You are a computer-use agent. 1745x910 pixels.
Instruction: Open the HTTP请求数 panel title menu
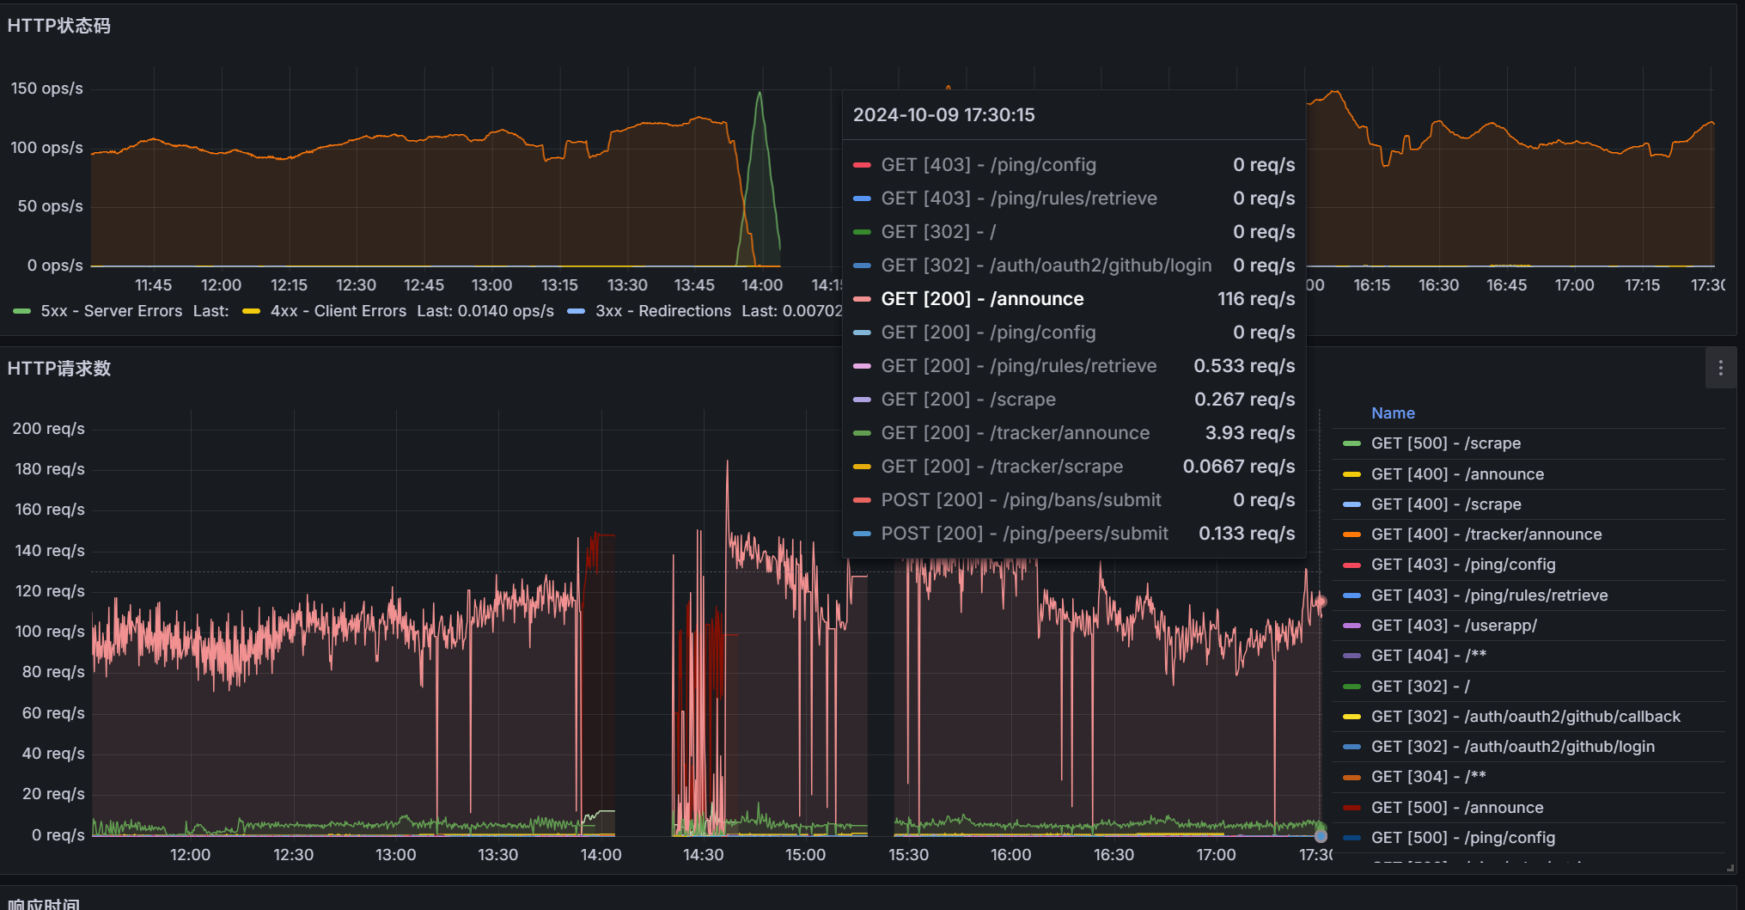(x=58, y=369)
